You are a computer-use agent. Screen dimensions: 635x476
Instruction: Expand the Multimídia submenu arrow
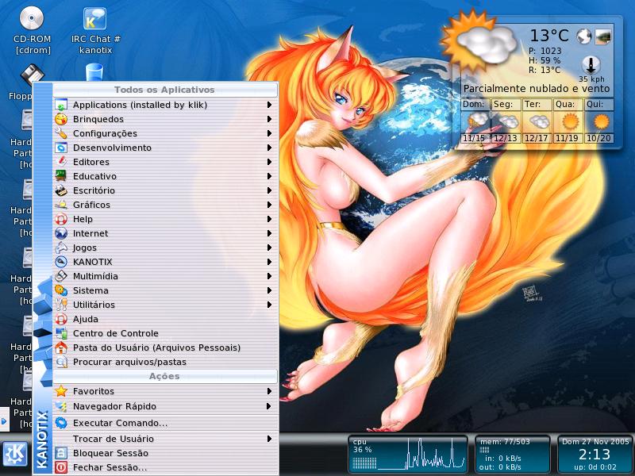[x=269, y=276]
